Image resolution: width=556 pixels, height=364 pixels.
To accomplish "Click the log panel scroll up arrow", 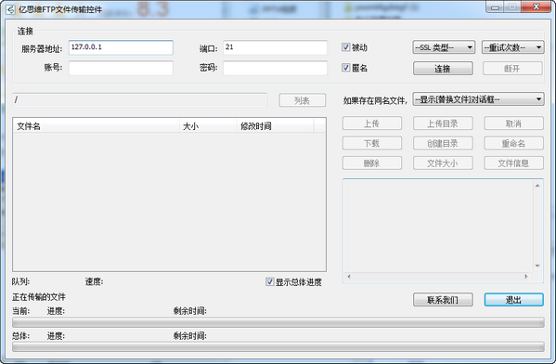I will (537, 186).
